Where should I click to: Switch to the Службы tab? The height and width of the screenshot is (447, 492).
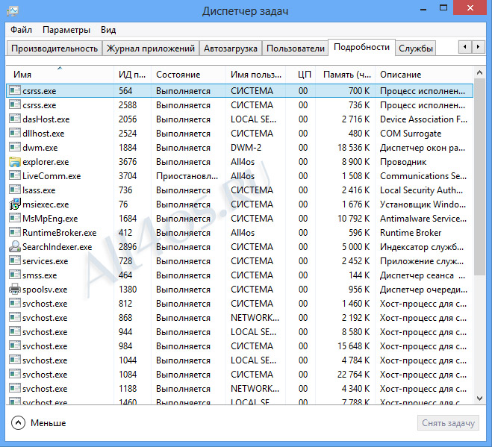pos(416,49)
